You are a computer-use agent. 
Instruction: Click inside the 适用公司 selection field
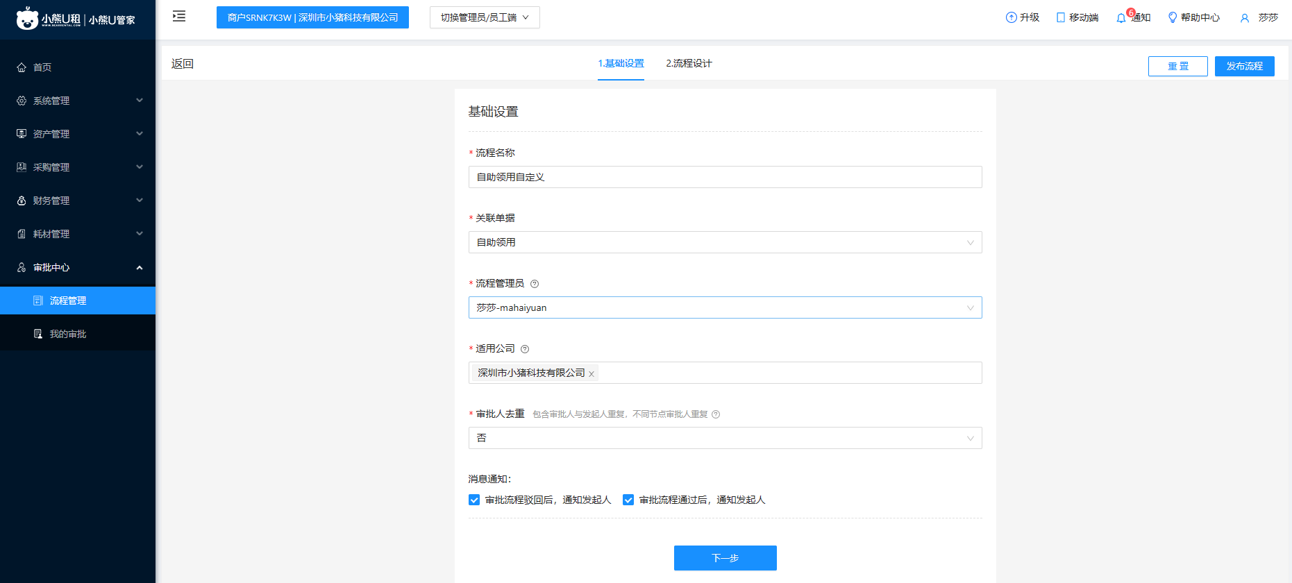click(x=725, y=373)
